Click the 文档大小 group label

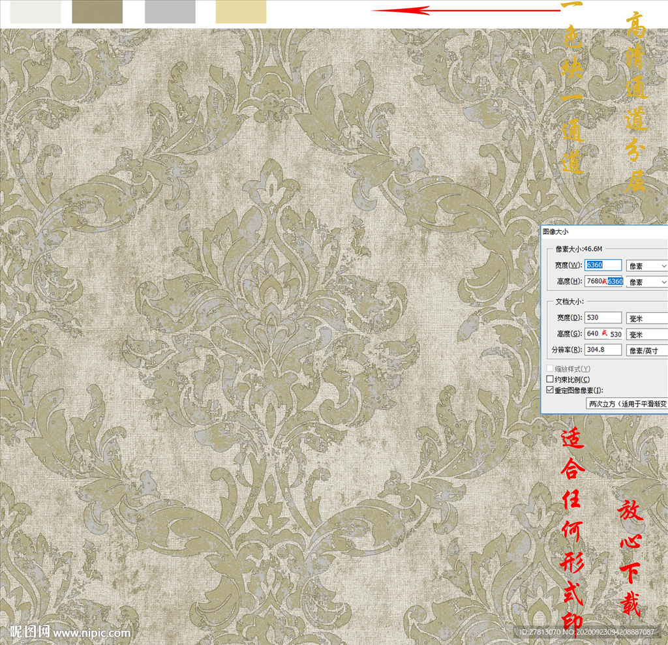(x=569, y=301)
